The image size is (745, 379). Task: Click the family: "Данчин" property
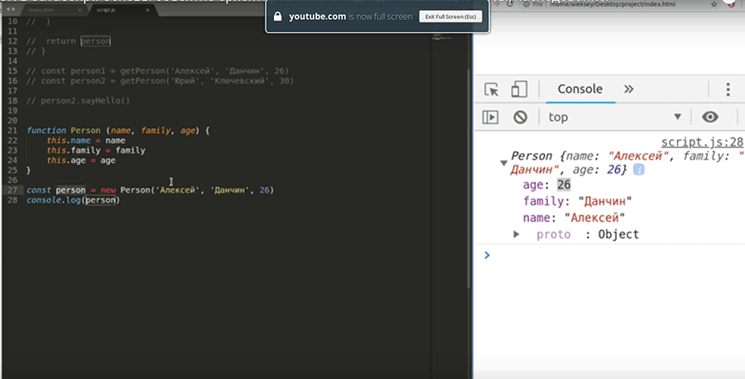tap(577, 201)
